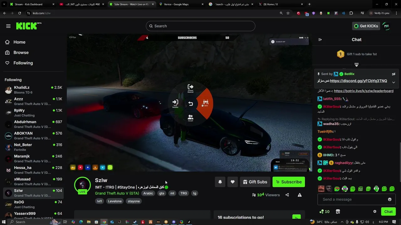Open Chrome three-dot menu

pyautogui.click(x=396, y=13)
